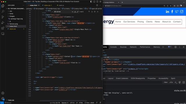Screen dimensions: 186x104
Task: Open the Event Listeners pane tab
Action: pos(122,78)
